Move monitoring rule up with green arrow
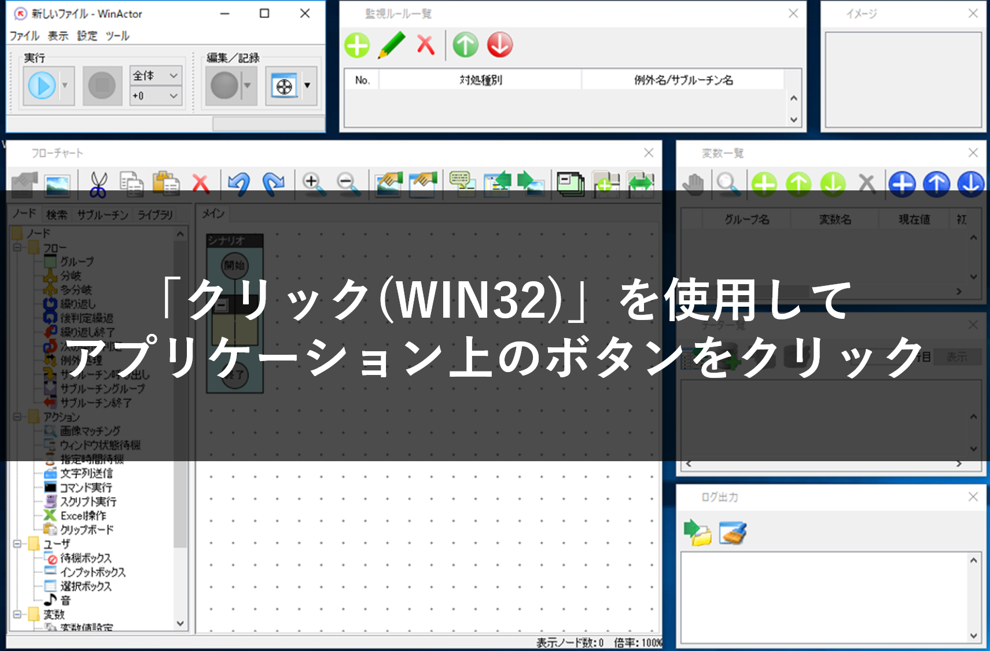Screen dimensions: 990x651 click(x=466, y=45)
